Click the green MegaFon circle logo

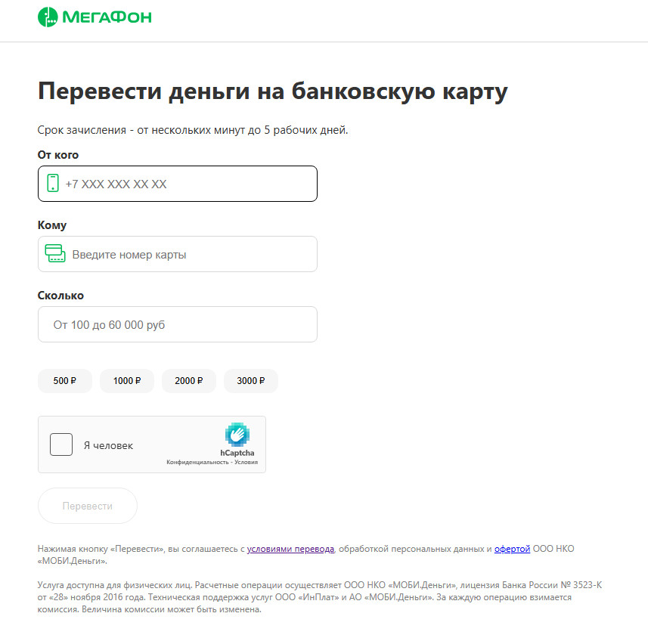point(48,17)
